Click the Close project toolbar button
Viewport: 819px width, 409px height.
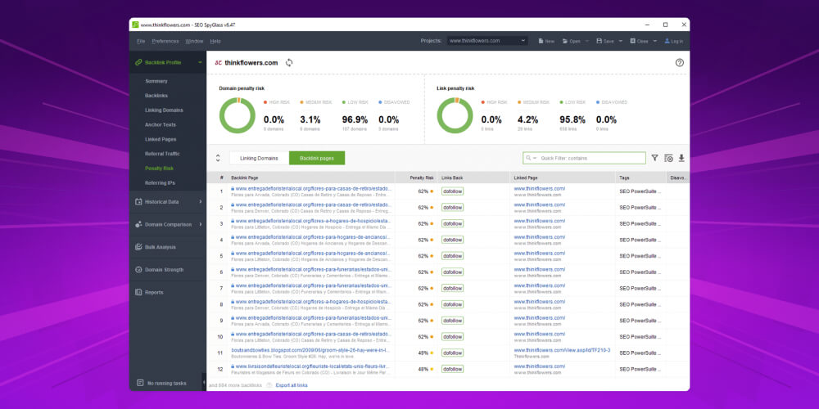pos(640,41)
